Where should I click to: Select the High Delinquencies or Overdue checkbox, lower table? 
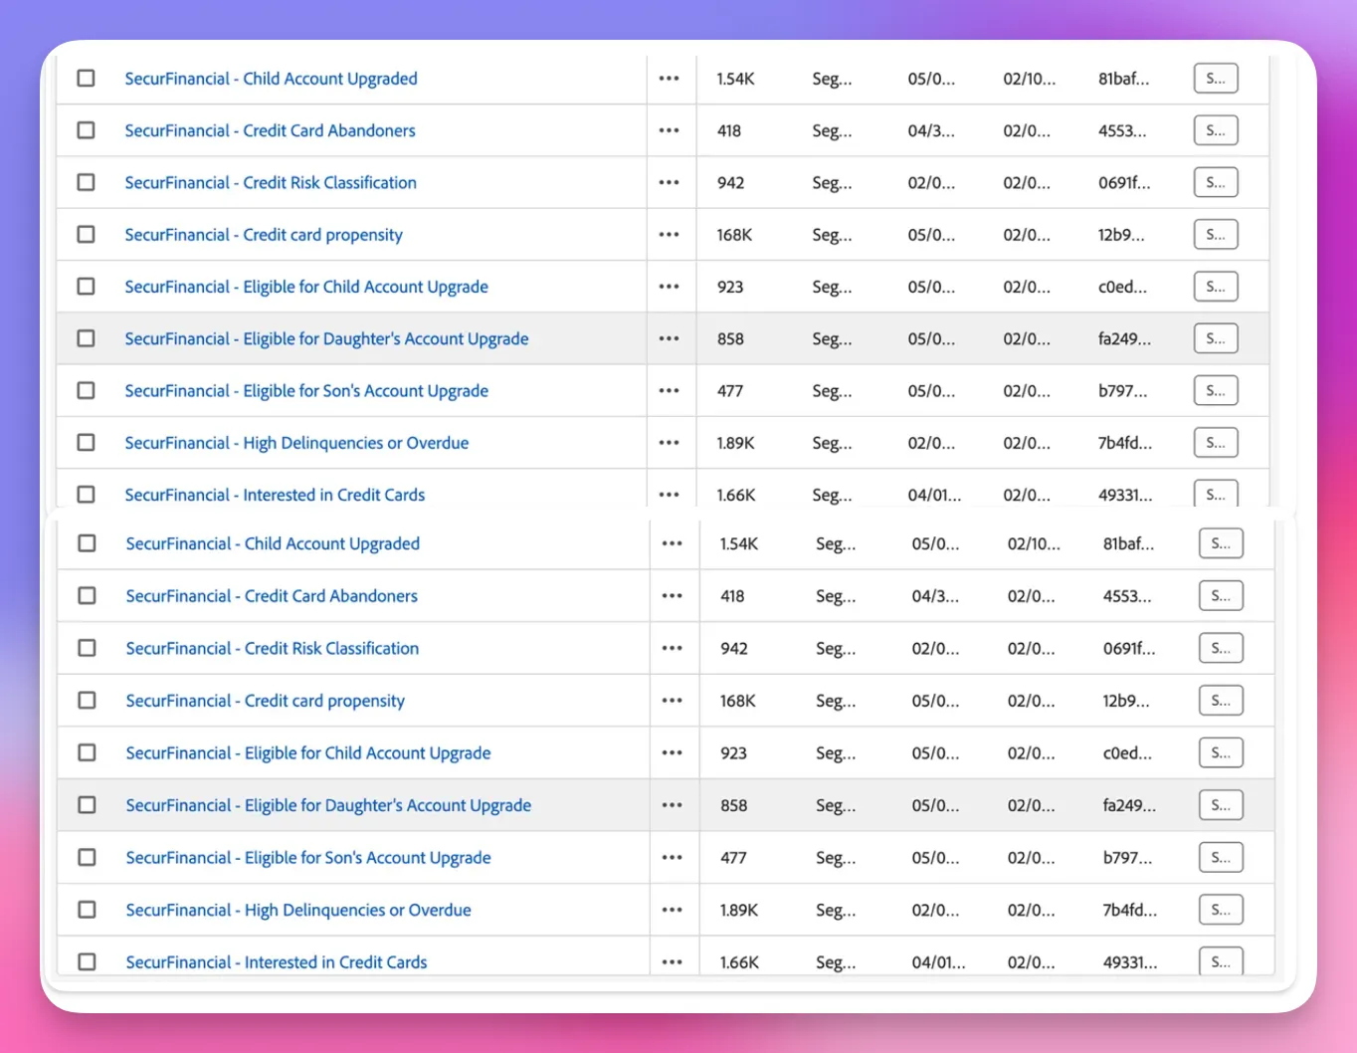tap(88, 910)
